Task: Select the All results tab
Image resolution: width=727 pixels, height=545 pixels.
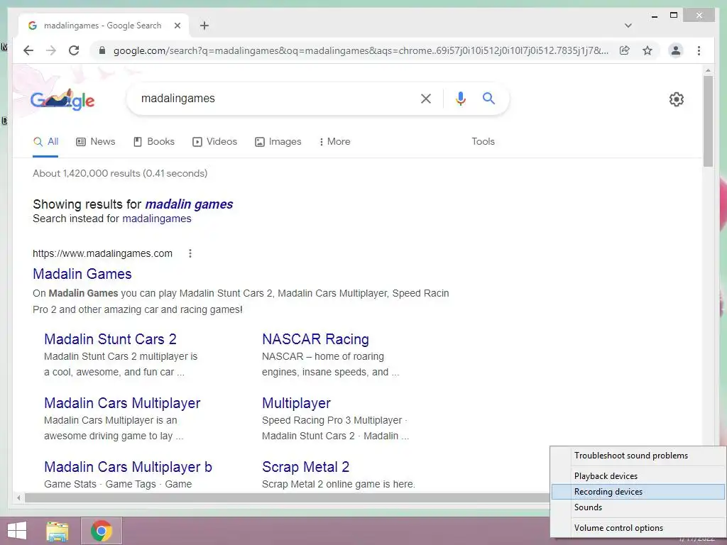Action: coord(46,142)
